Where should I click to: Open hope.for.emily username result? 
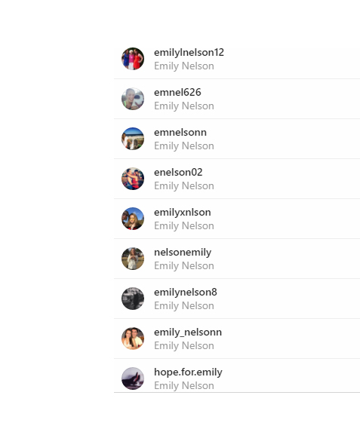pos(188,372)
